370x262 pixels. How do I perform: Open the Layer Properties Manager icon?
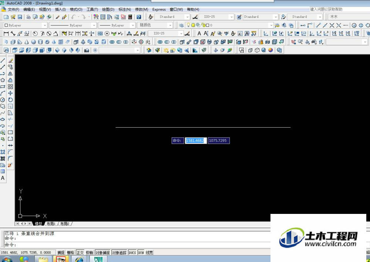point(181,25)
